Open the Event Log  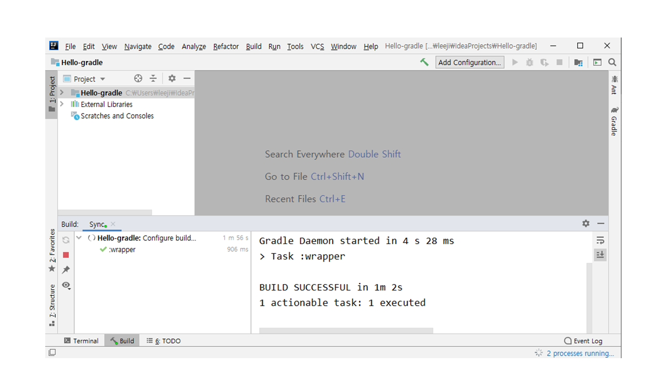[x=583, y=341]
